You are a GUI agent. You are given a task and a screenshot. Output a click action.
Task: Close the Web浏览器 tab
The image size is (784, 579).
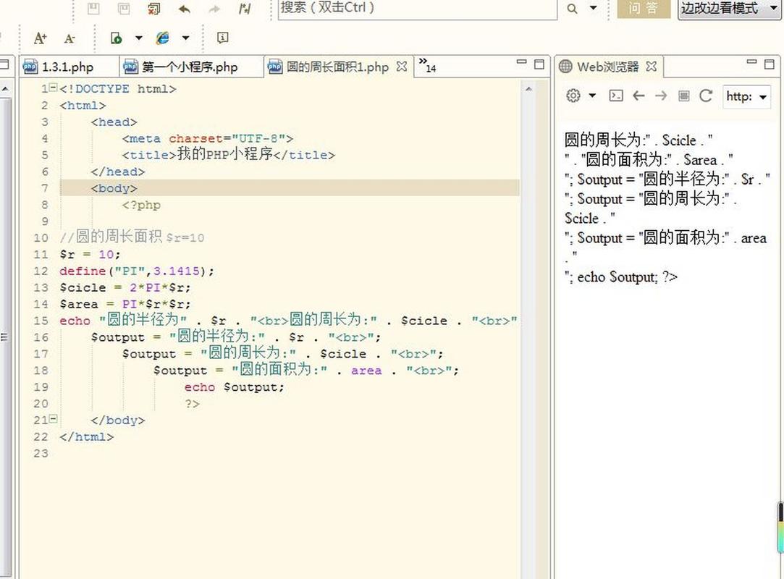click(x=651, y=67)
